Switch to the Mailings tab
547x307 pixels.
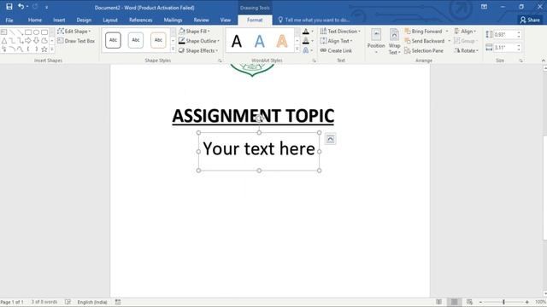pos(173,20)
